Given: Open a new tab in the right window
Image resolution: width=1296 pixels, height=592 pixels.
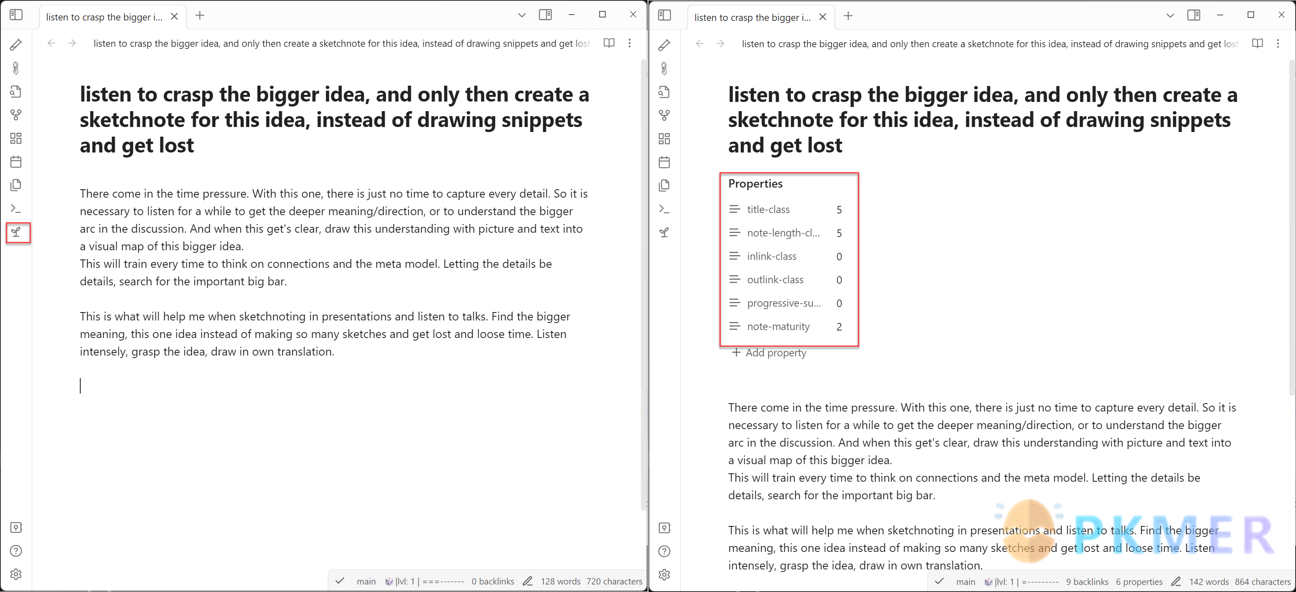Looking at the screenshot, I should [x=848, y=16].
